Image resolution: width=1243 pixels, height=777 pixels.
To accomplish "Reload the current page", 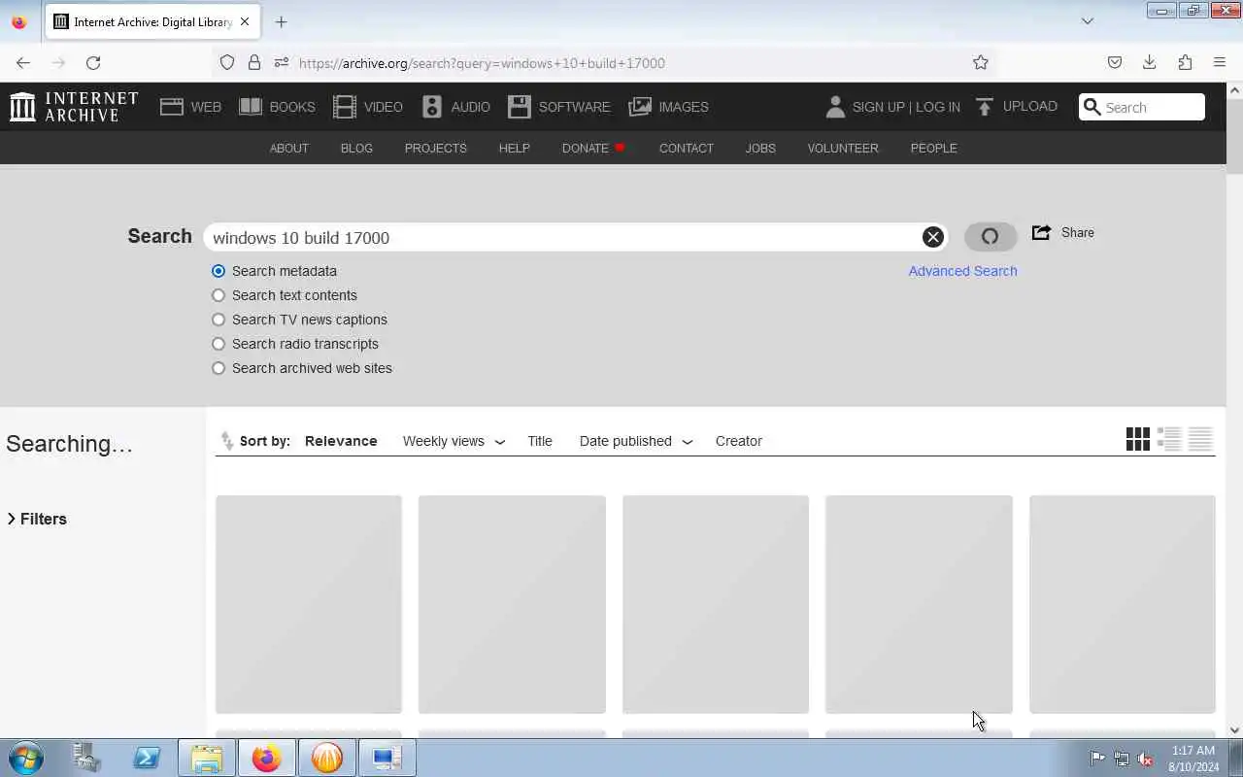I will (93, 62).
